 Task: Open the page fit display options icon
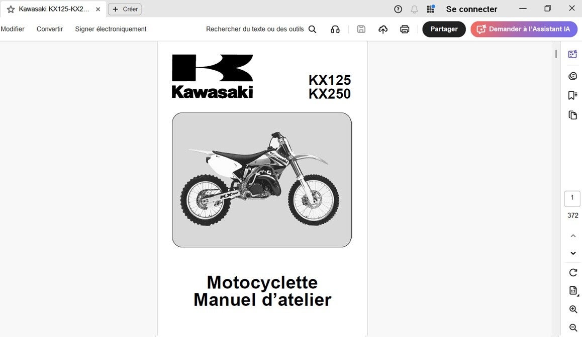click(x=573, y=291)
